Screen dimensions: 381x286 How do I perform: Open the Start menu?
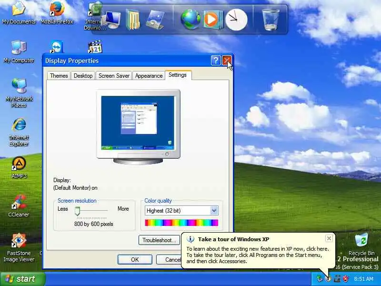point(23,279)
